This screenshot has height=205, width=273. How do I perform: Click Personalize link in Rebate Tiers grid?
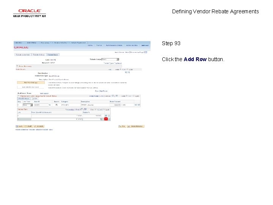70,110
